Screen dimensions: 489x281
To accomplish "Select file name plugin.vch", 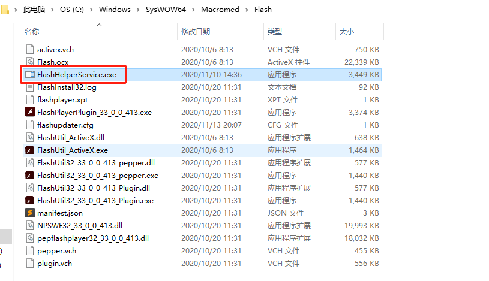I will (55, 264).
